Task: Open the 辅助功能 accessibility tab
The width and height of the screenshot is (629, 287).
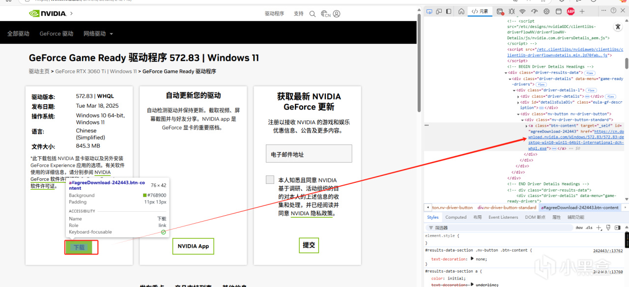Action: pyautogui.click(x=575, y=217)
